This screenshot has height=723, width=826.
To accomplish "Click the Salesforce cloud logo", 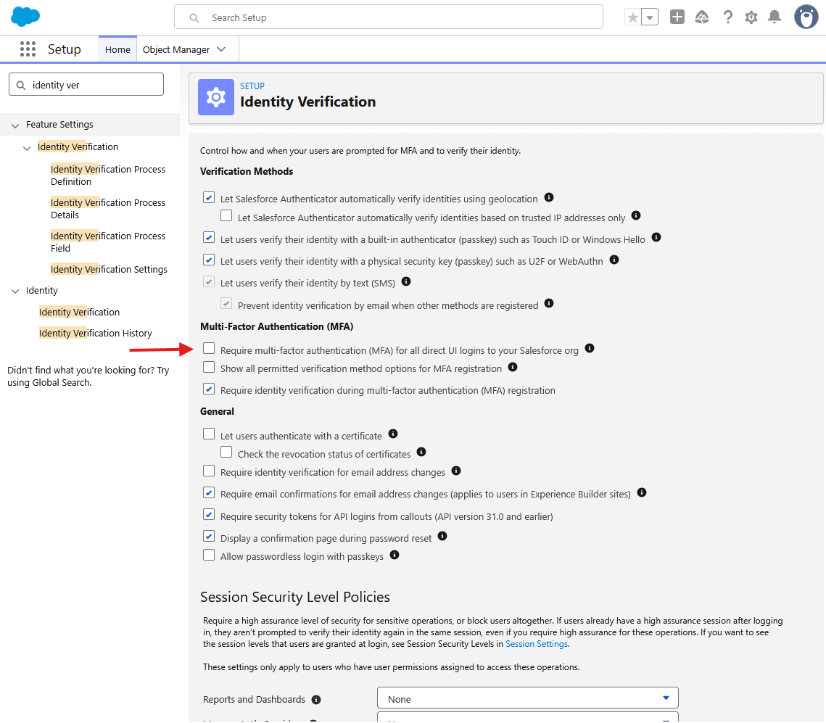I will point(25,17).
